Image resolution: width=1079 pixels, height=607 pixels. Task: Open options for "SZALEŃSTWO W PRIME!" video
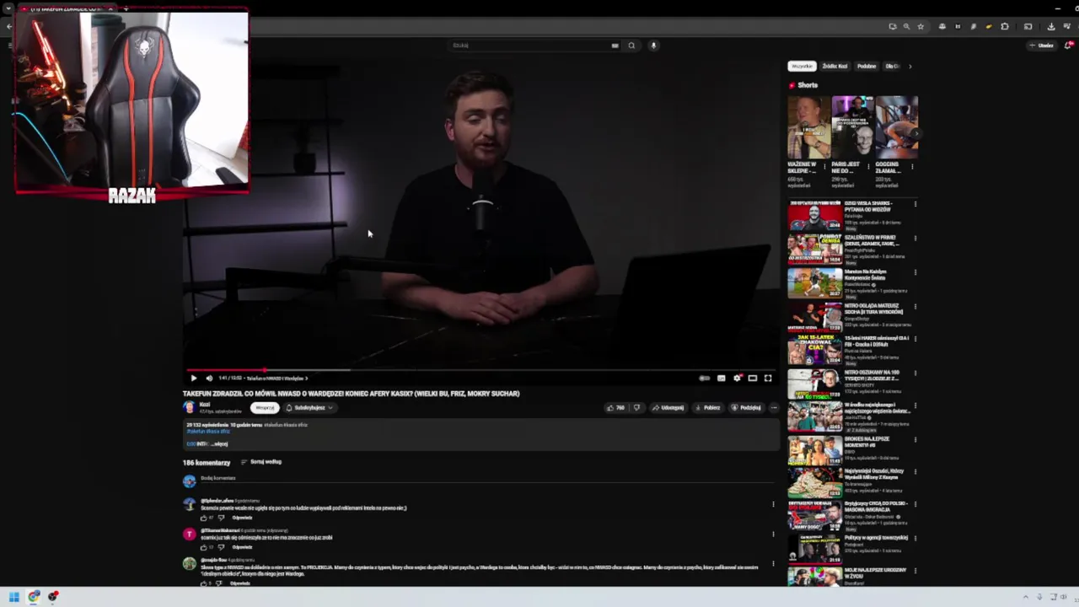click(915, 238)
